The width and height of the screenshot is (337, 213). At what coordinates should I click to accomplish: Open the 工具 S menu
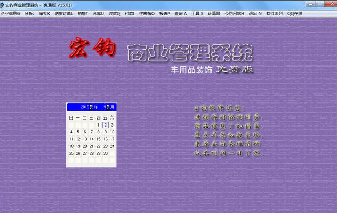(197, 13)
